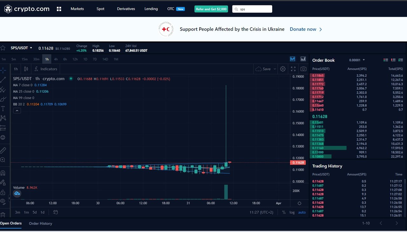
Task: Open the Derivatives menu
Action: [x=126, y=9]
